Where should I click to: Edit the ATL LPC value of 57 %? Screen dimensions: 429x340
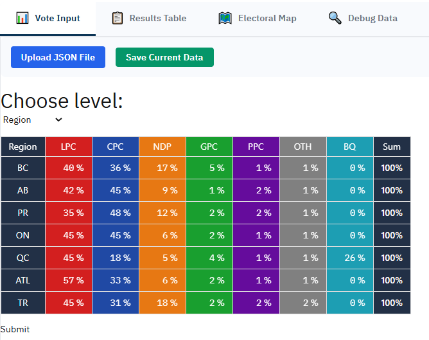tap(69, 280)
